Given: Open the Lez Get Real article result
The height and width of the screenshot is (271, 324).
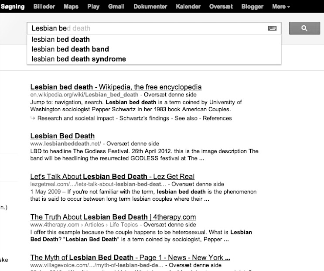Looking at the screenshot, I should 113,176.
